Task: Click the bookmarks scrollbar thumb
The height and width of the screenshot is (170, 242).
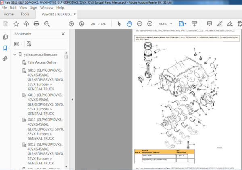Action: click(66, 57)
